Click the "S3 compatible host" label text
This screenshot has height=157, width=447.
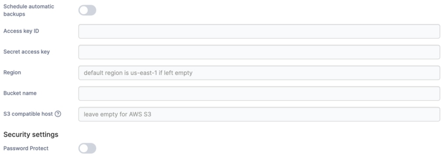pyautogui.click(x=28, y=114)
